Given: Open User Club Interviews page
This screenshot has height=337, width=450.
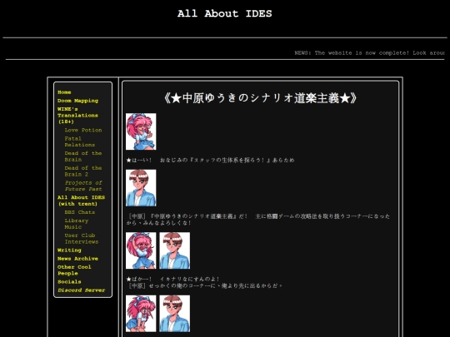Looking at the screenshot, I should tap(82, 239).
